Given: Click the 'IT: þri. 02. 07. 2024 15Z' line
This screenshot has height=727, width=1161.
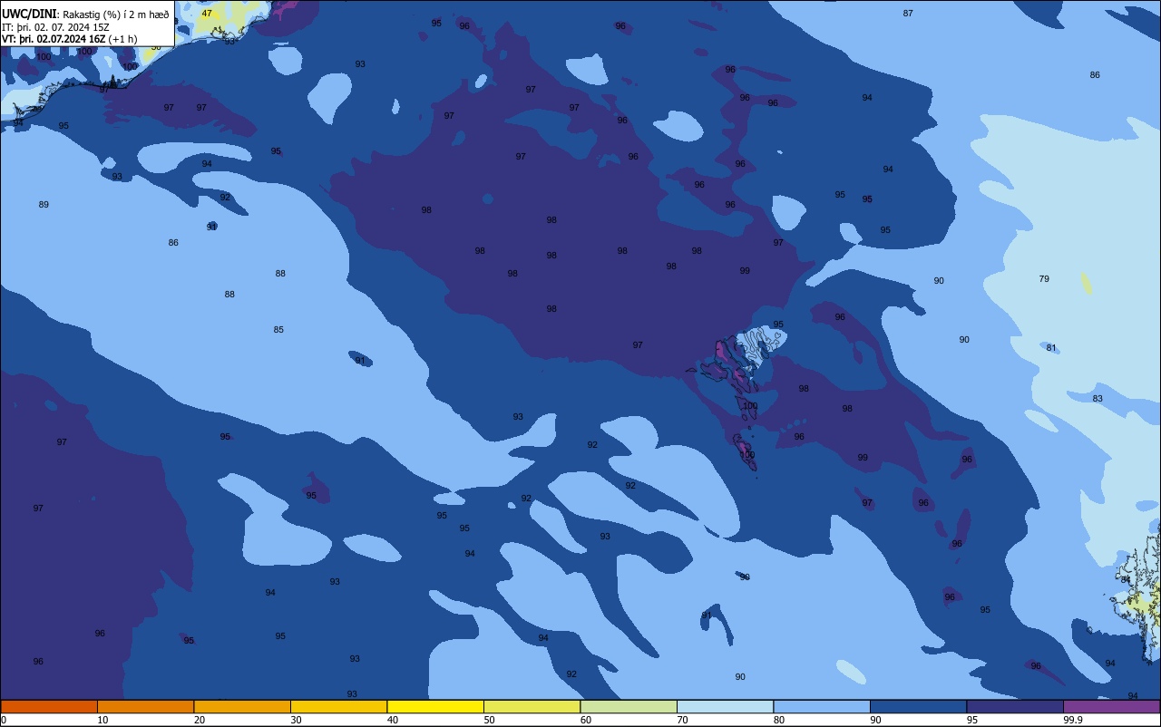Looking at the screenshot, I should click(55, 27).
